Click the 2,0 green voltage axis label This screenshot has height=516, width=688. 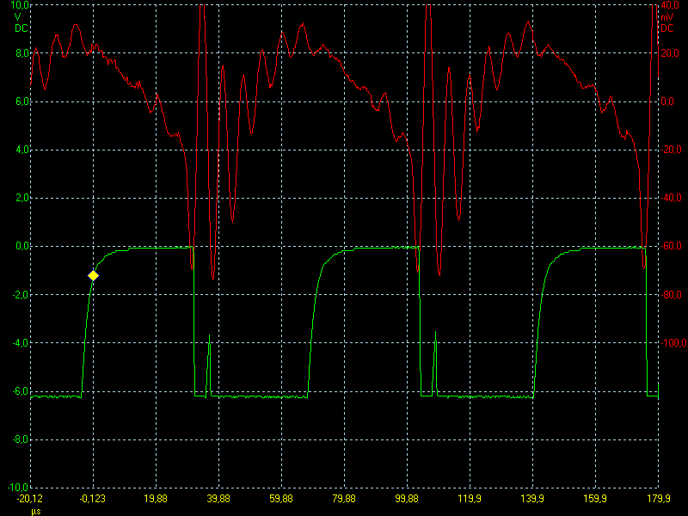point(22,198)
